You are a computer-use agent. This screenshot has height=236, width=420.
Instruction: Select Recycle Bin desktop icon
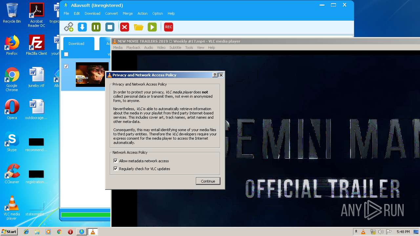click(x=12, y=13)
